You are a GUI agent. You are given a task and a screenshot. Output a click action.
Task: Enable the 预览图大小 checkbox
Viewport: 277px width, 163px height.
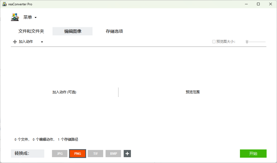(x=214, y=42)
